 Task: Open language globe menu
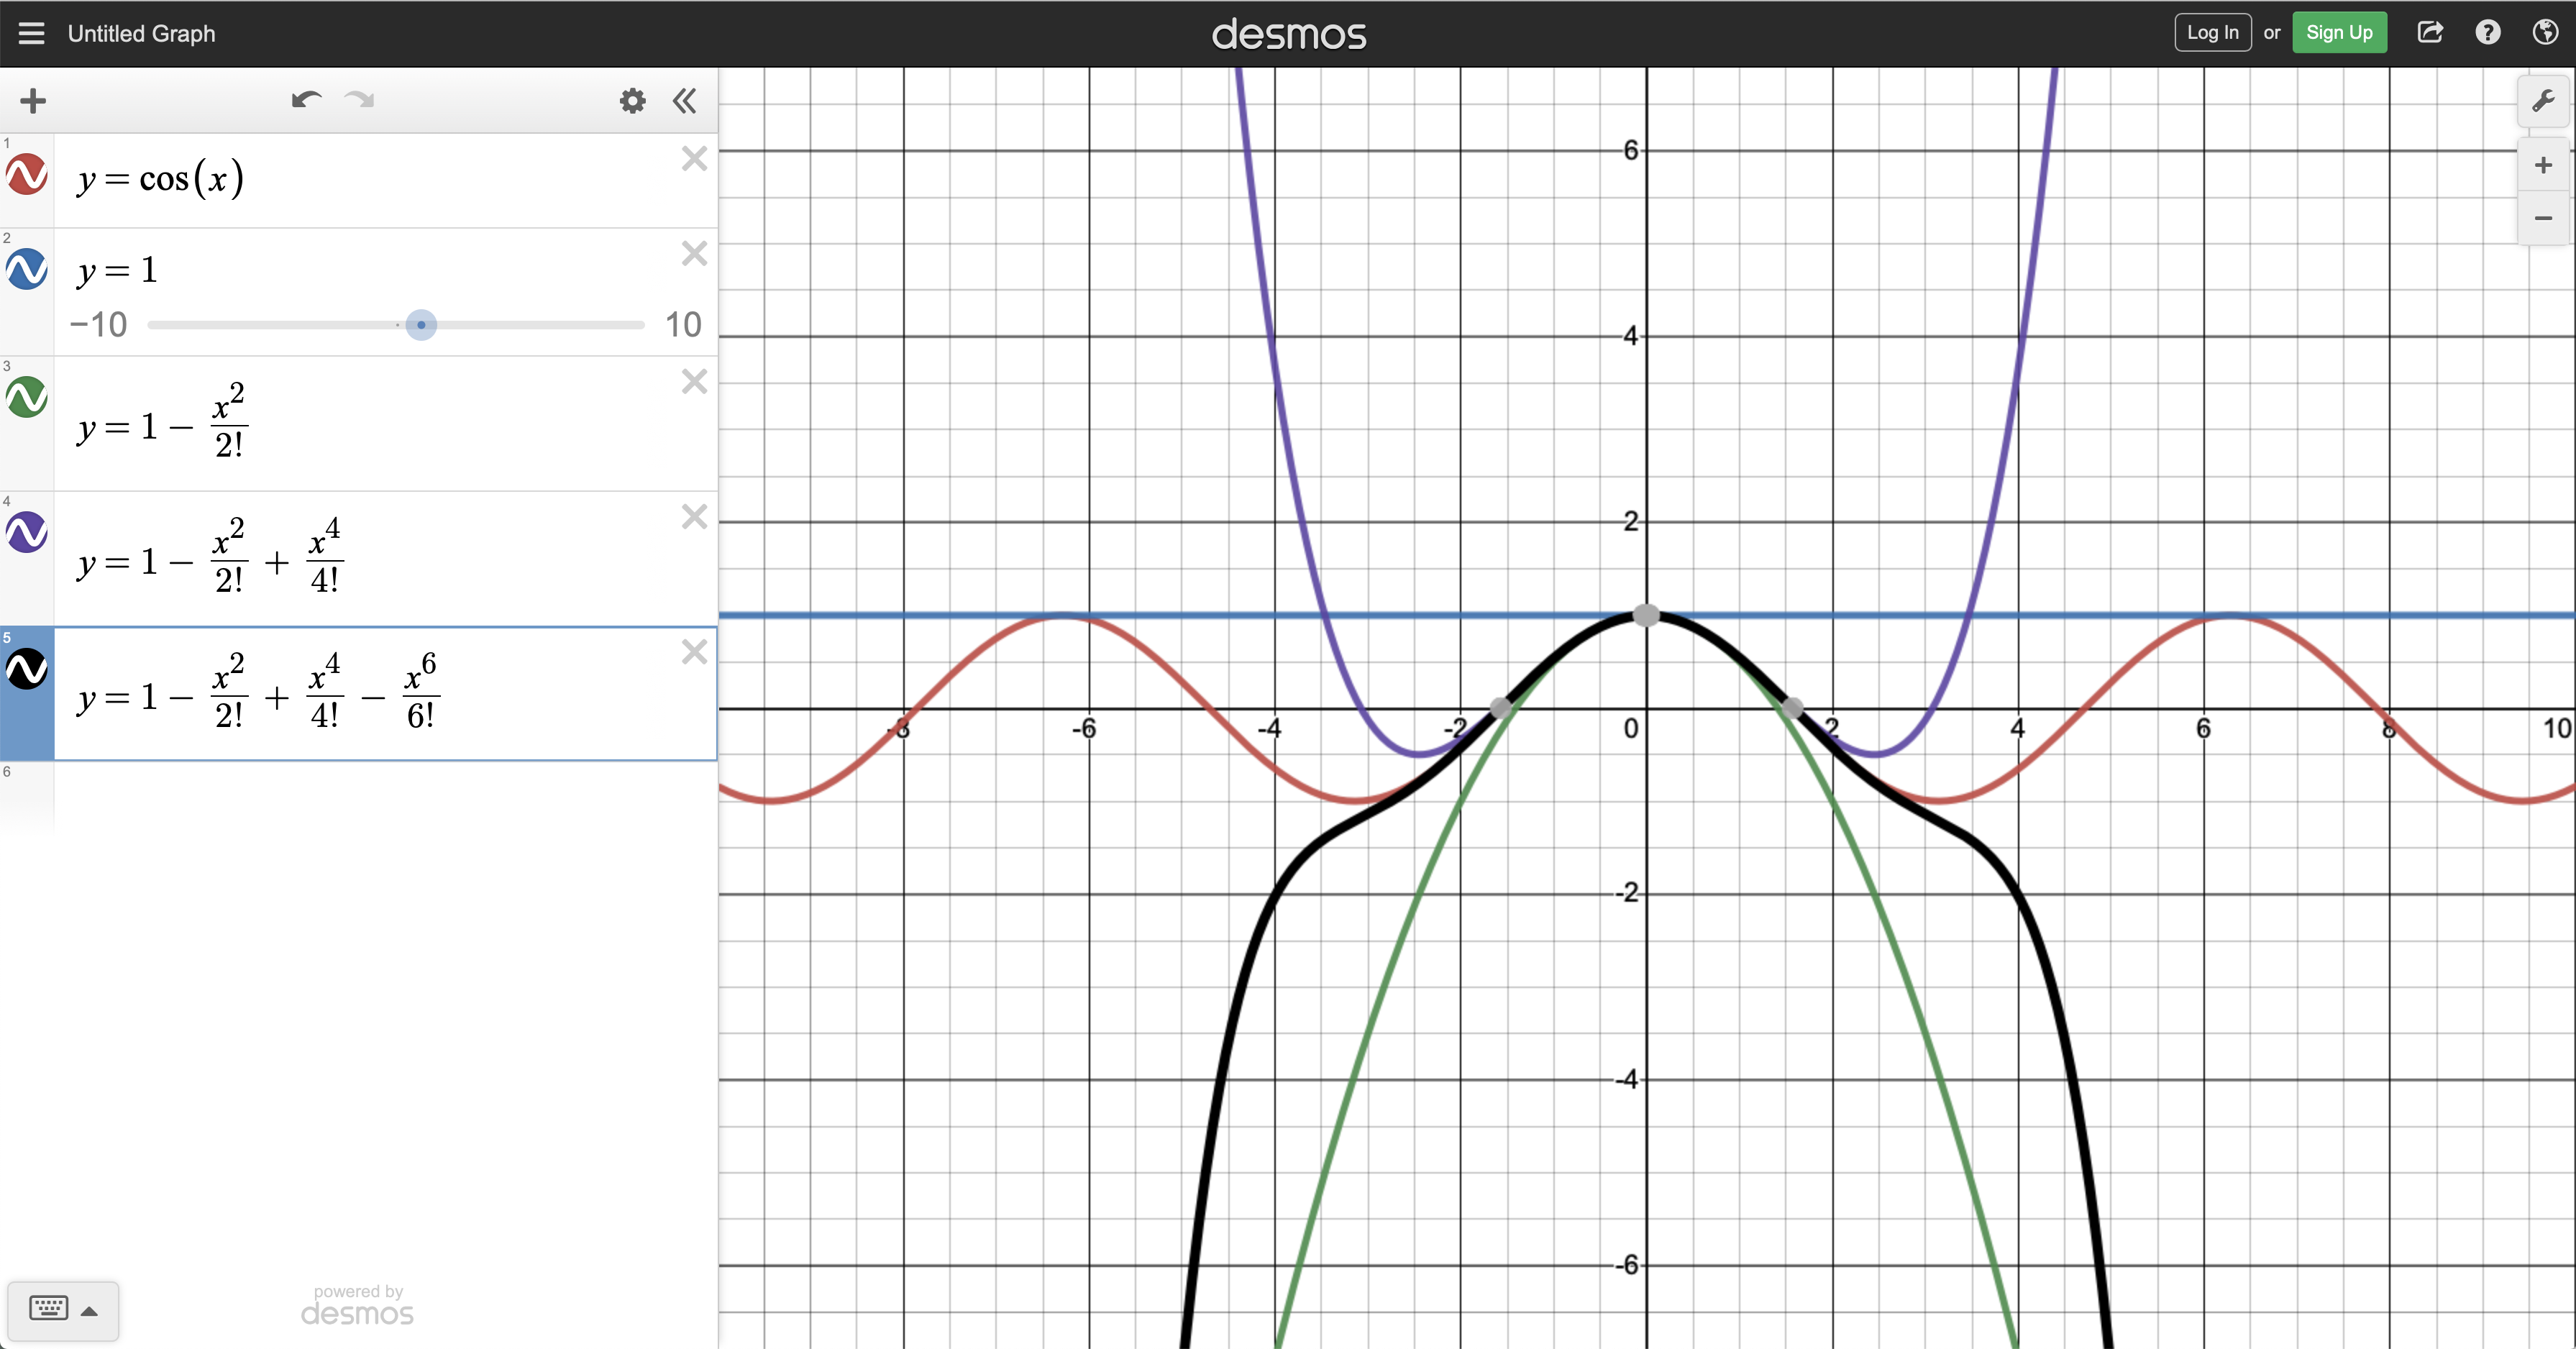(2545, 33)
